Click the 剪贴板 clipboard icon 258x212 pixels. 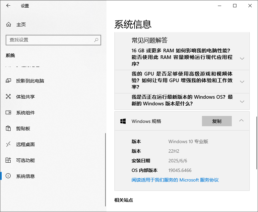pyautogui.click(x=8, y=128)
